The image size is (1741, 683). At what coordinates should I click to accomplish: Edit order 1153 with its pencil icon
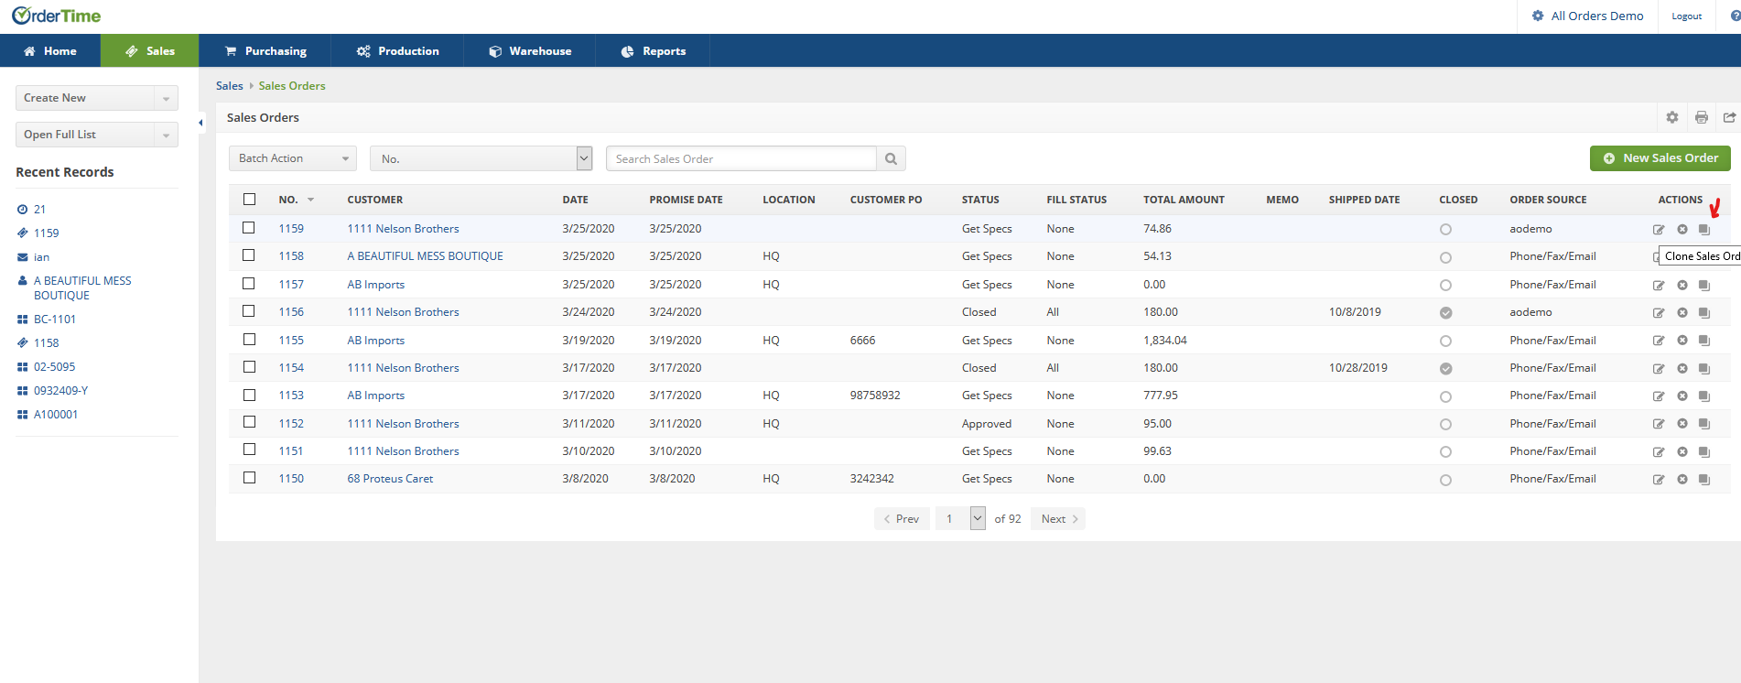tap(1659, 396)
